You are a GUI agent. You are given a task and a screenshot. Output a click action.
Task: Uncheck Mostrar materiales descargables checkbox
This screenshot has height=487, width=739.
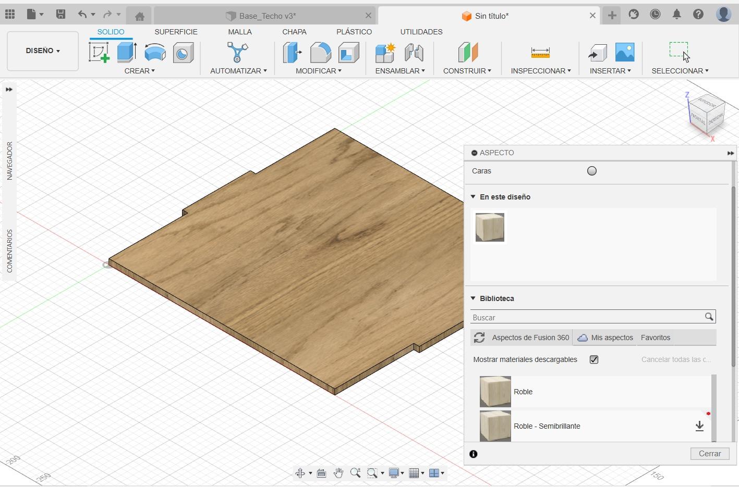(x=594, y=359)
